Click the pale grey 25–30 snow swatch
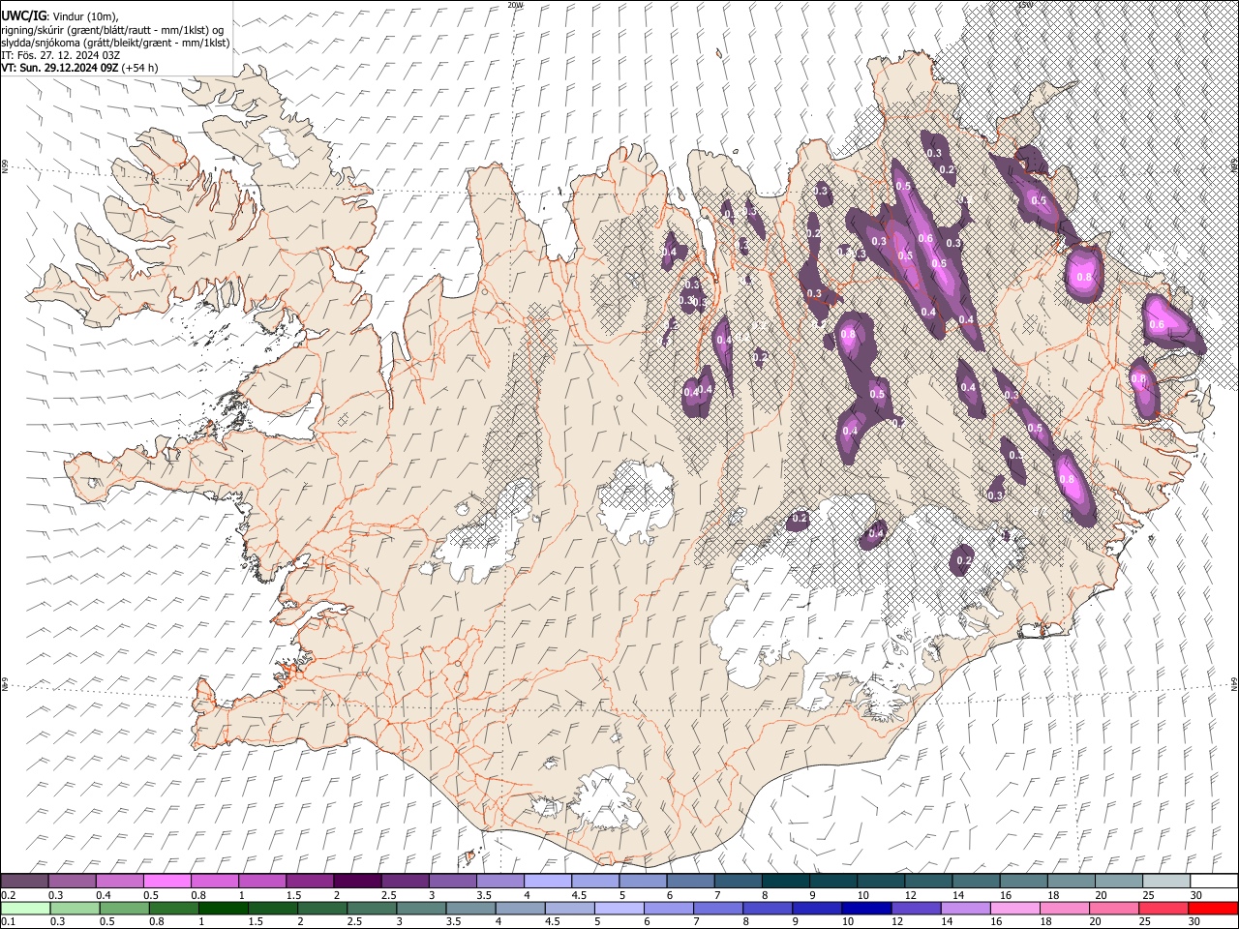The height and width of the screenshot is (929, 1239). click(1166, 881)
